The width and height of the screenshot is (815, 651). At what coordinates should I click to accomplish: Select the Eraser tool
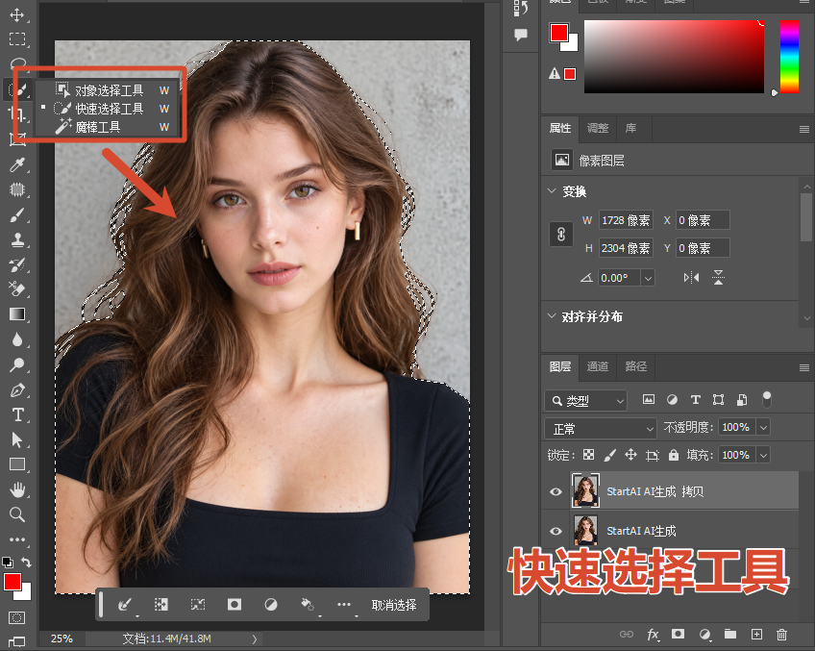(16, 289)
